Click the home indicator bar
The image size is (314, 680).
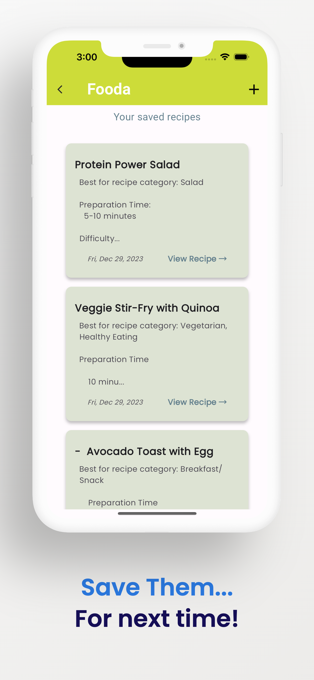(x=157, y=514)
